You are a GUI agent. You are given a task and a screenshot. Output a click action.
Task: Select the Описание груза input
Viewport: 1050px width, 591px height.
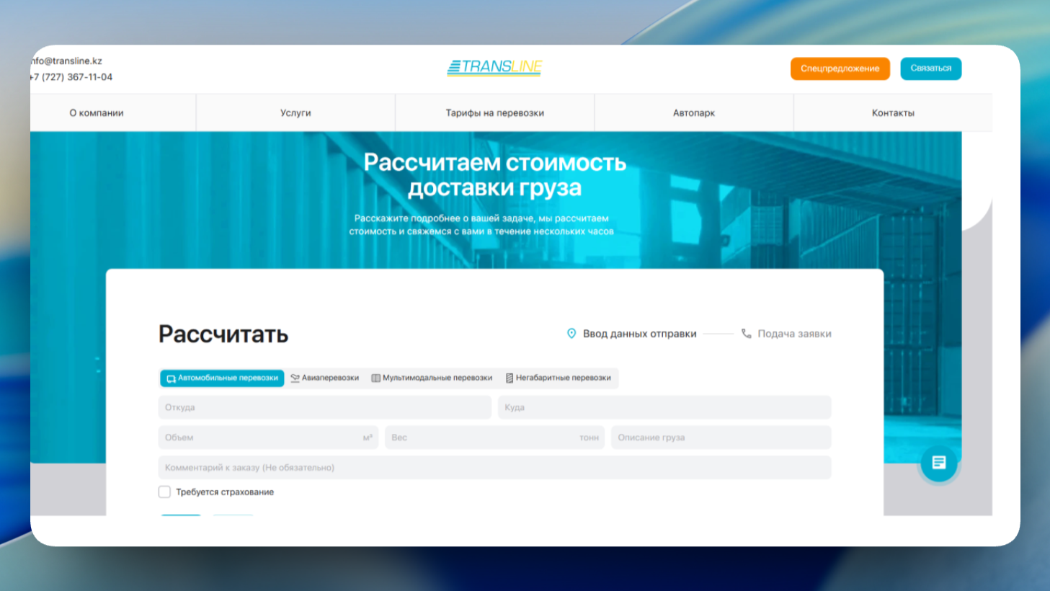721,437
